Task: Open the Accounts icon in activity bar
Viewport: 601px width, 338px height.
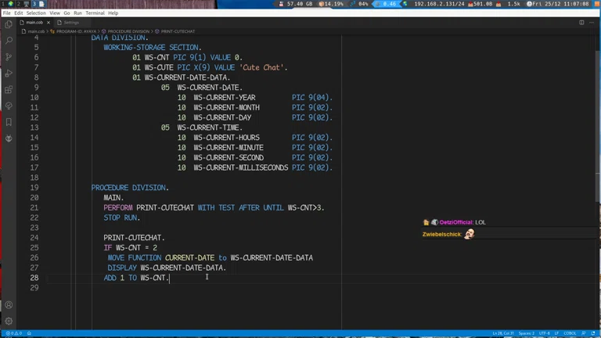Action: click(x=9, y=305)
